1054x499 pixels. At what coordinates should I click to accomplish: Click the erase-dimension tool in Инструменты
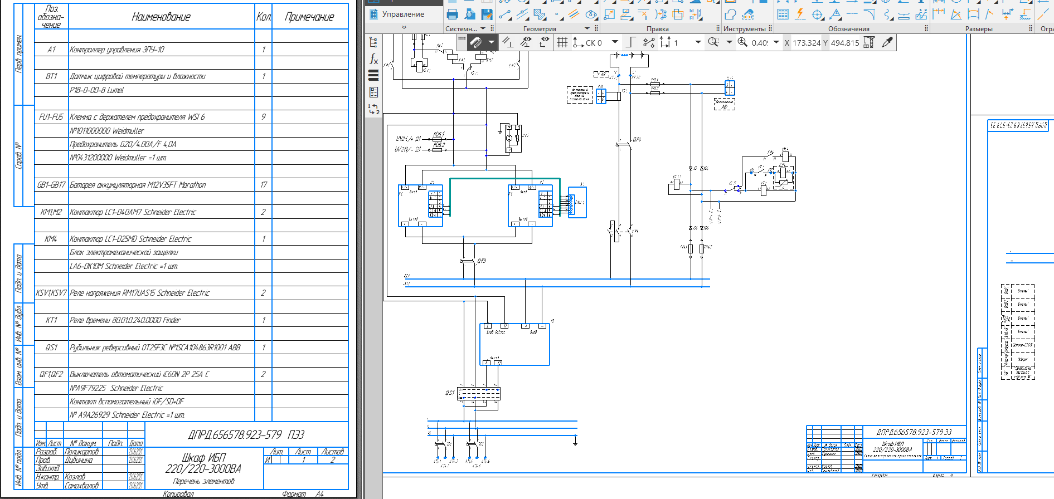(748, 14)
